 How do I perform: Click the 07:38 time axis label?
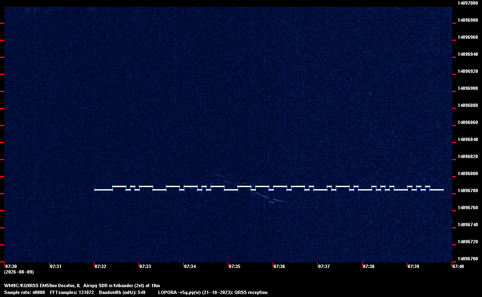coord(369,266)
